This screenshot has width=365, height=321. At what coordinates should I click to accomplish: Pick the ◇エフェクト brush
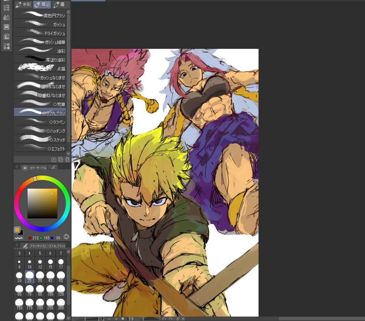[x=40, y=148]
